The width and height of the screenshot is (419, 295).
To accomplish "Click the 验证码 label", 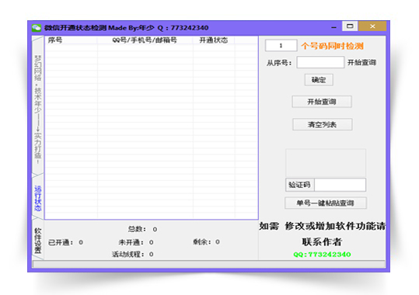I will coord(299,185).
